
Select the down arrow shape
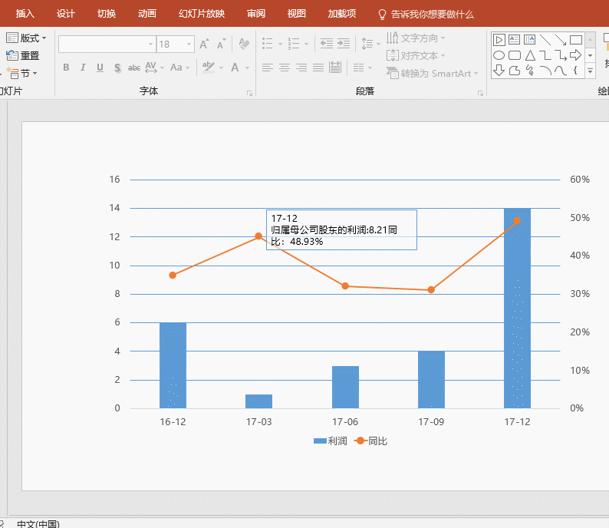point(499,71)
